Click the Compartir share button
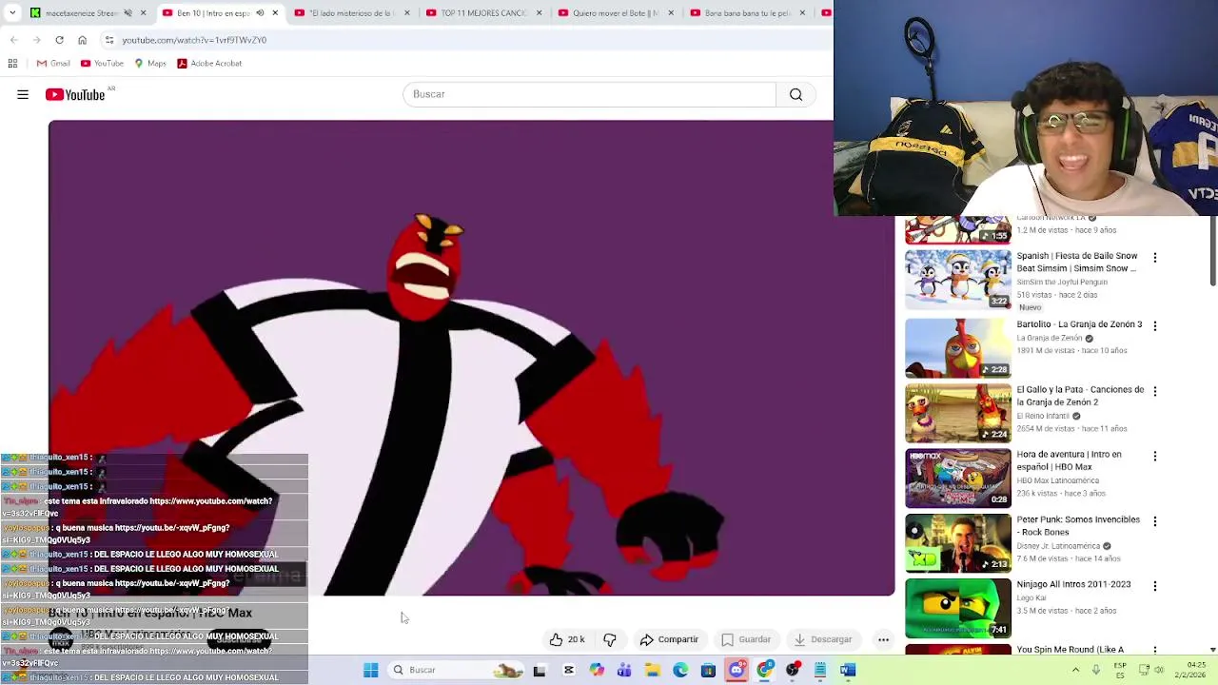1218x685 pixels. 670,639
